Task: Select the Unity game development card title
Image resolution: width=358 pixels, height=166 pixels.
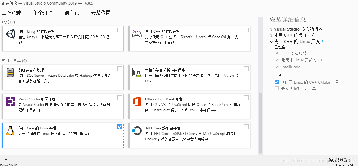Action: click(36, 32)
